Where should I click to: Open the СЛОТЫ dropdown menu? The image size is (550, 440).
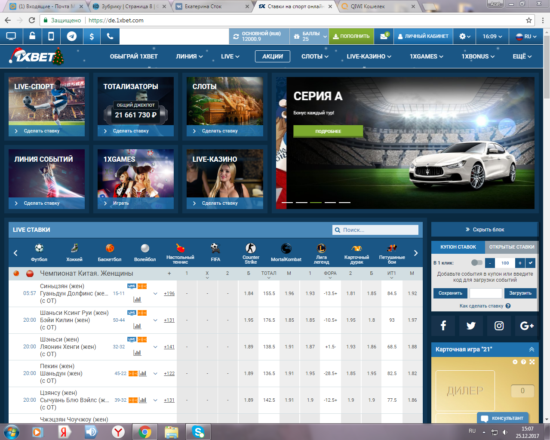pyautogui.click(x=315, y=56)
